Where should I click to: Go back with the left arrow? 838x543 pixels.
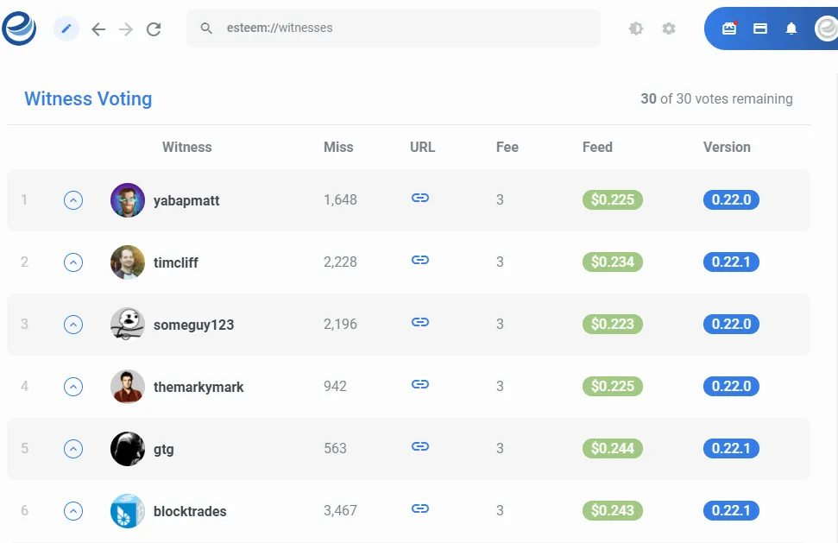pyautogui.click(x=98, y=28)
